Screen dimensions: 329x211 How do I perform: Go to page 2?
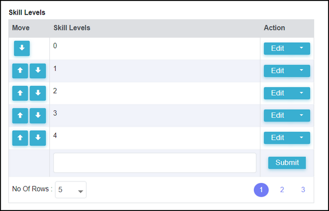point(282,190)
